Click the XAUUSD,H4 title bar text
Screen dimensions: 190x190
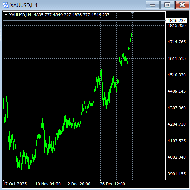[24, 5]
